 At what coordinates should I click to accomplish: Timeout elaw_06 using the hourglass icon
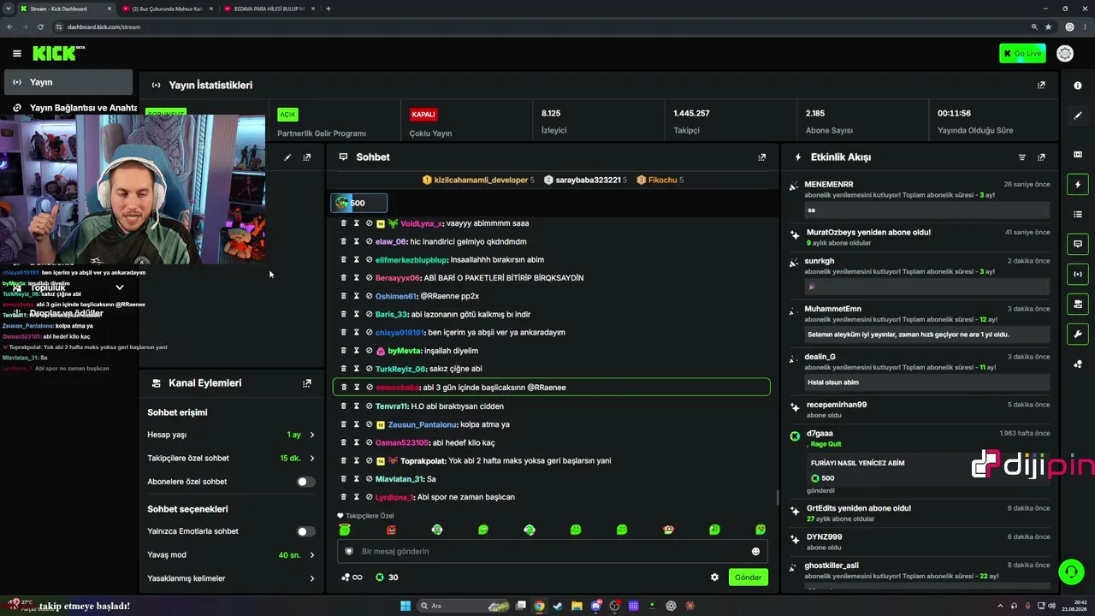357,241
